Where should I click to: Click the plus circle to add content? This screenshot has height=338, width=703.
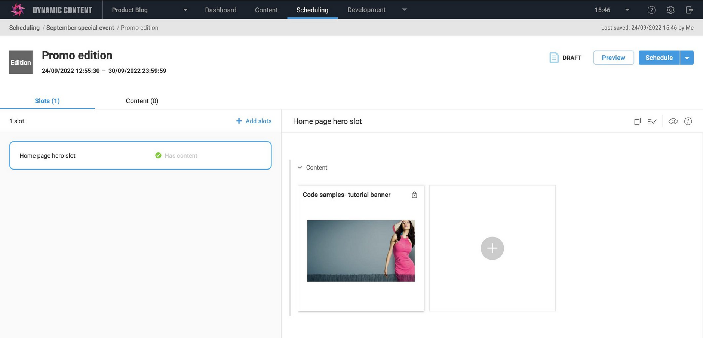click(492, 248)
